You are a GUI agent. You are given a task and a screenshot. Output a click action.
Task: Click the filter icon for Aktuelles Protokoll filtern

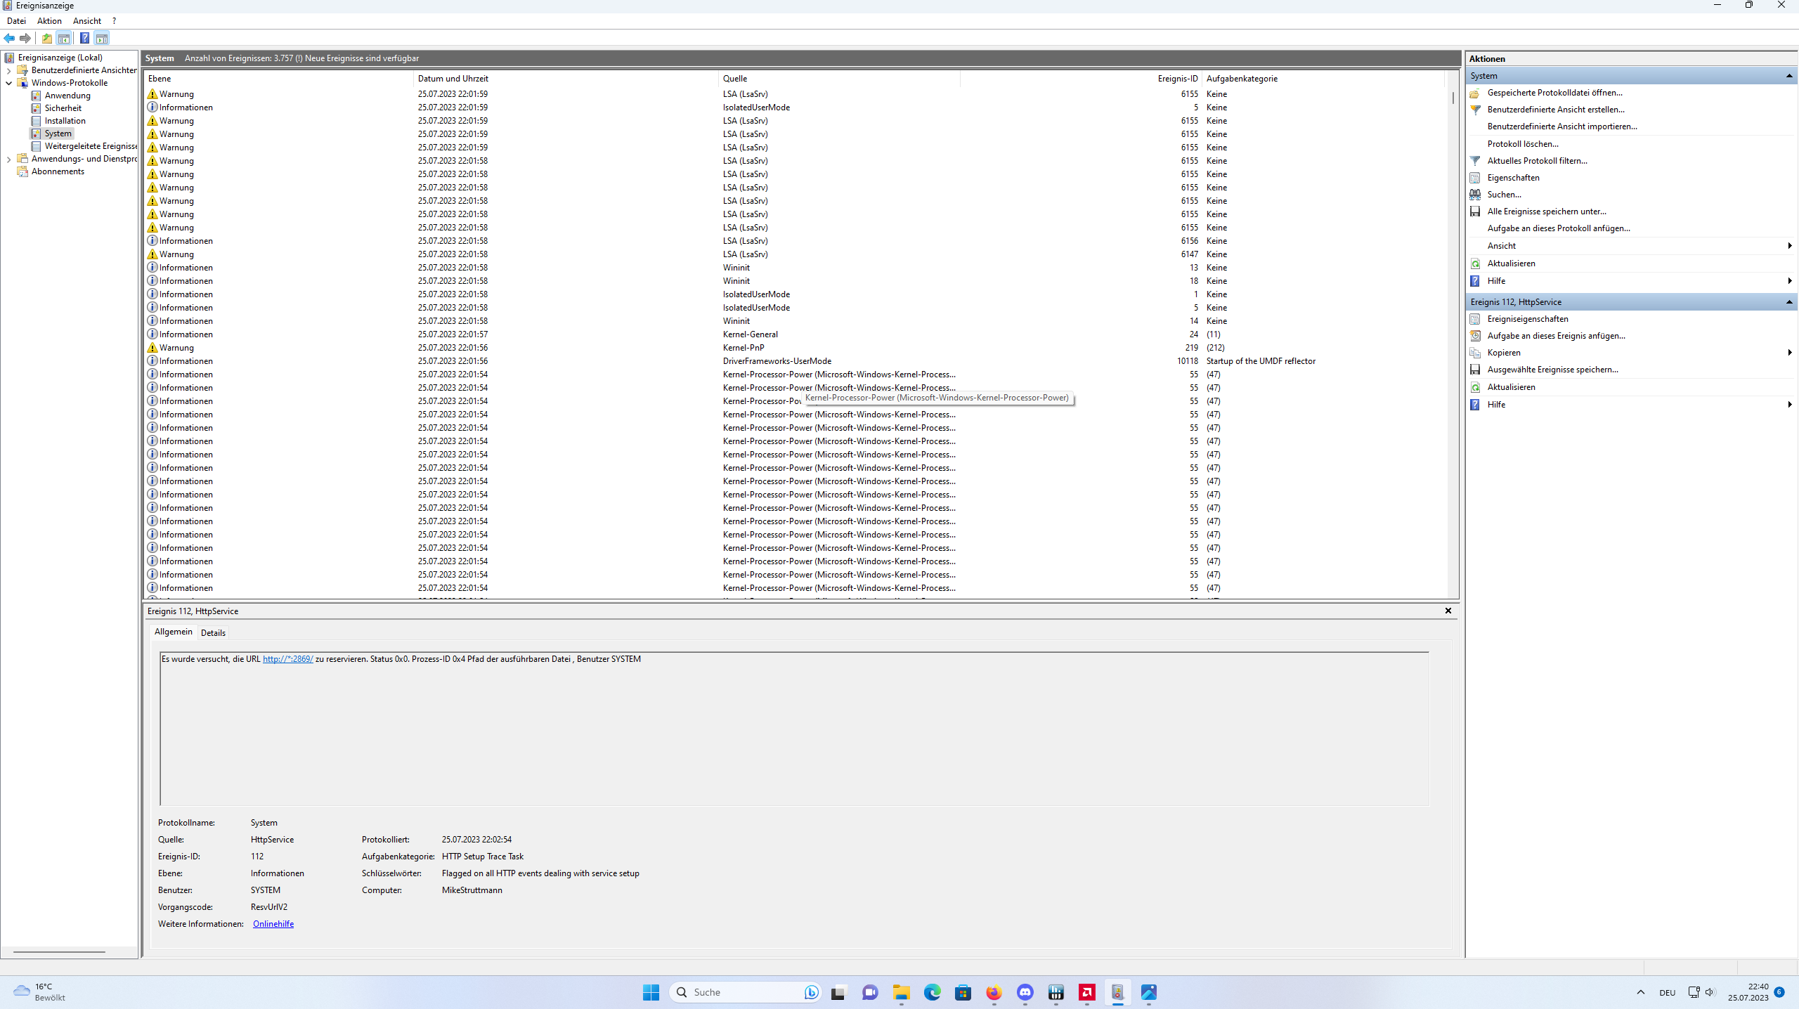tap(1475, 161)
